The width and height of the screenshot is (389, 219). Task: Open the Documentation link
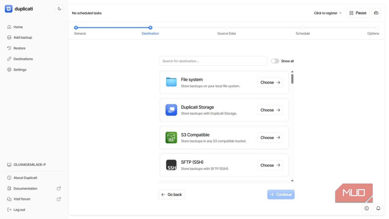pos(25,188)
